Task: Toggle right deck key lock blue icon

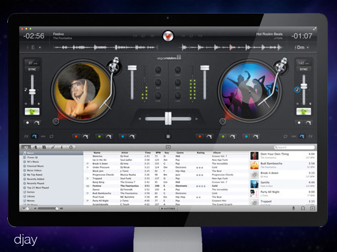Action: (x=297, y=90)
